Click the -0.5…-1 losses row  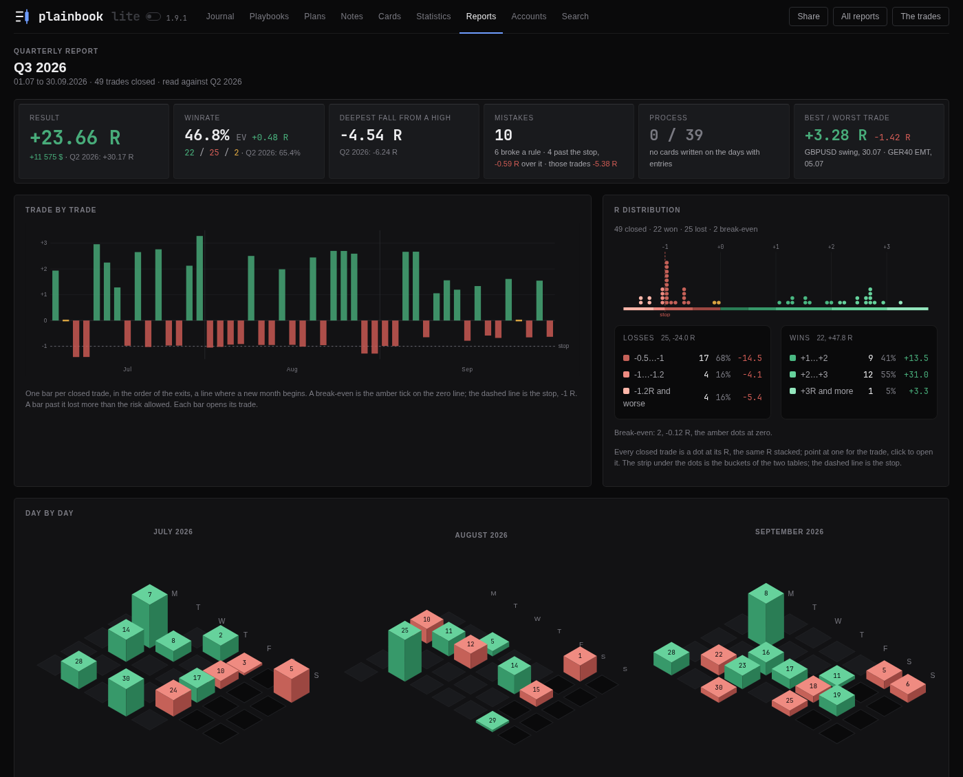tap(693, 358)
